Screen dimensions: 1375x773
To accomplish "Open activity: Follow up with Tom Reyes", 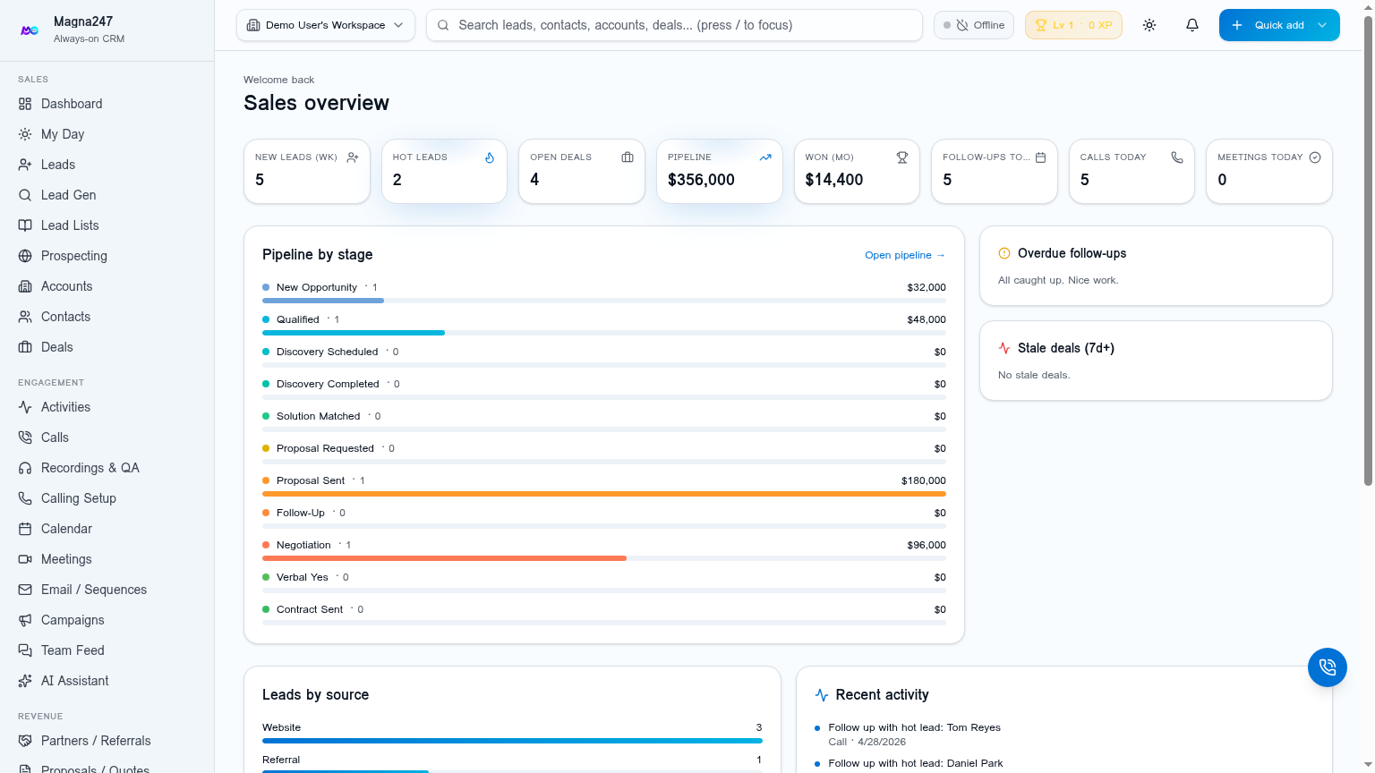I will (x=915, y=727).
